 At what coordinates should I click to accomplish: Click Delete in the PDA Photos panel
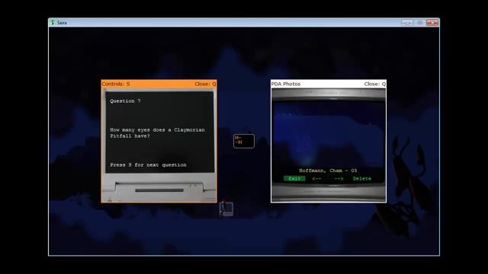(x=362, y=179)
